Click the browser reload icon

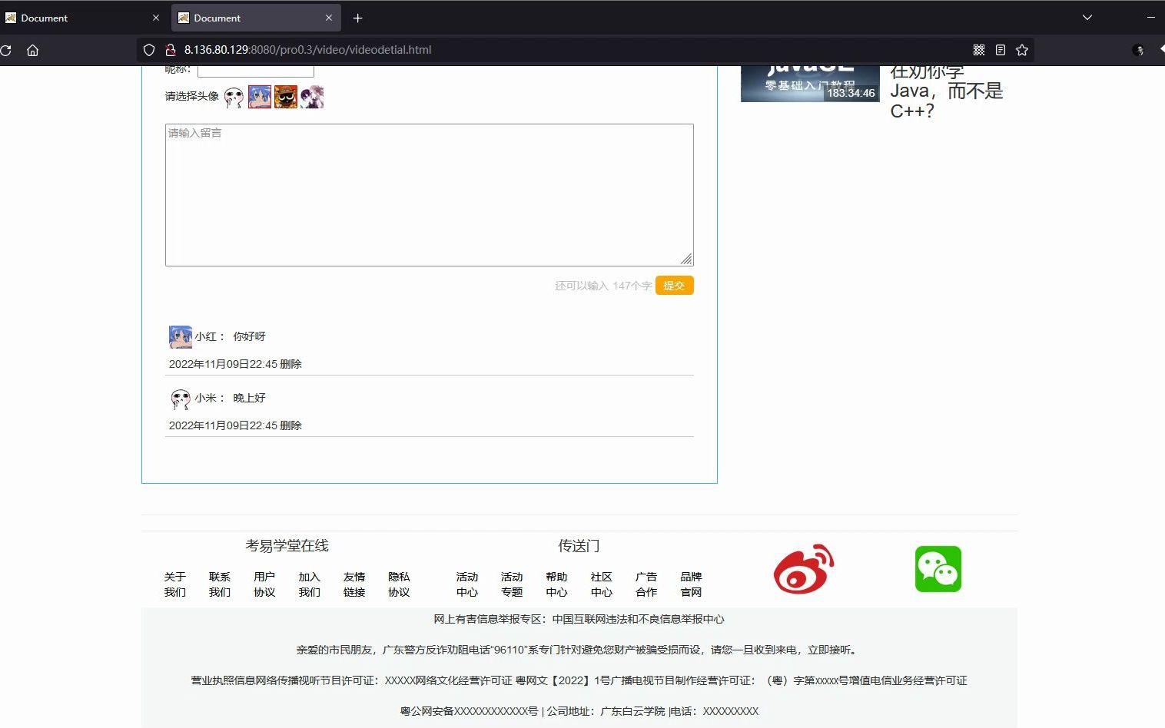tap(5, 50)
